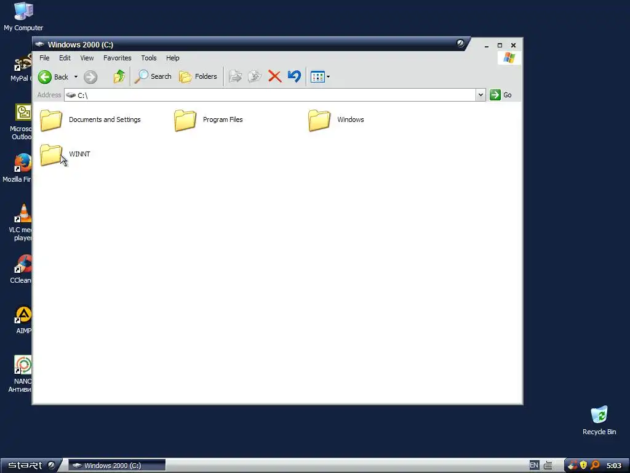The image size is (630, 473).
Task: Click the Move To toolbar icon
Action: 235,76
